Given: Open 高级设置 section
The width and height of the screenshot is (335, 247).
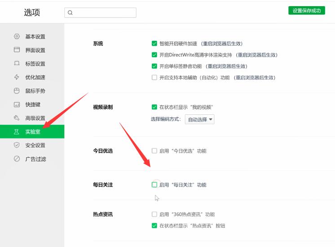Looking at the screenshot, I should tap(32, 118).
